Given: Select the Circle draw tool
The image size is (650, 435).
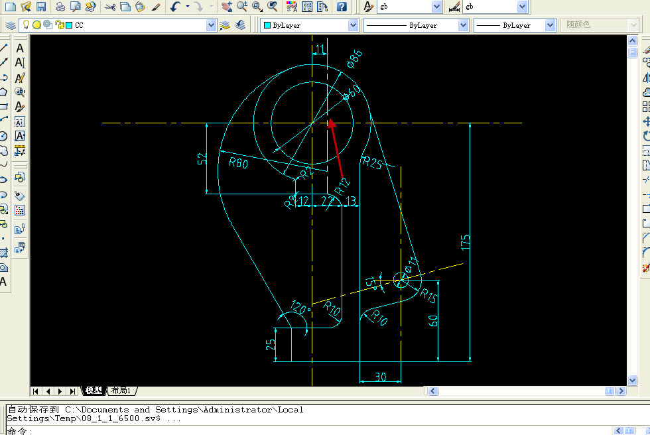Looking at the screenshot, I should point(4,137).
